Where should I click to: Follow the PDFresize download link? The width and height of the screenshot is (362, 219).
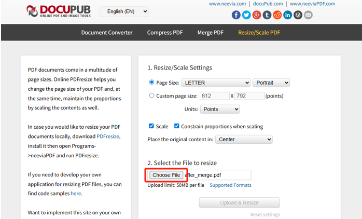coord(108,136)
